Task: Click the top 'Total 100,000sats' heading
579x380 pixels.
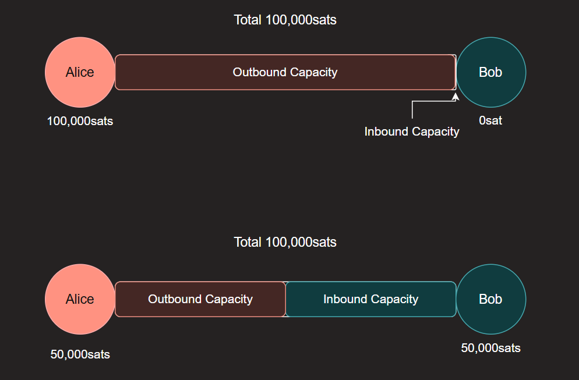Action: 285,20
